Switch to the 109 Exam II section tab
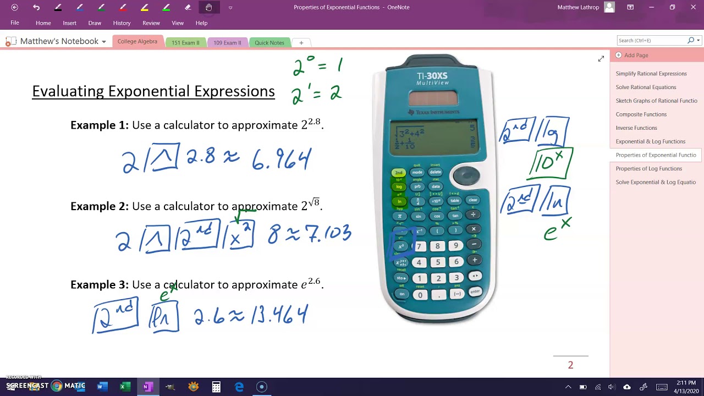 227,42
